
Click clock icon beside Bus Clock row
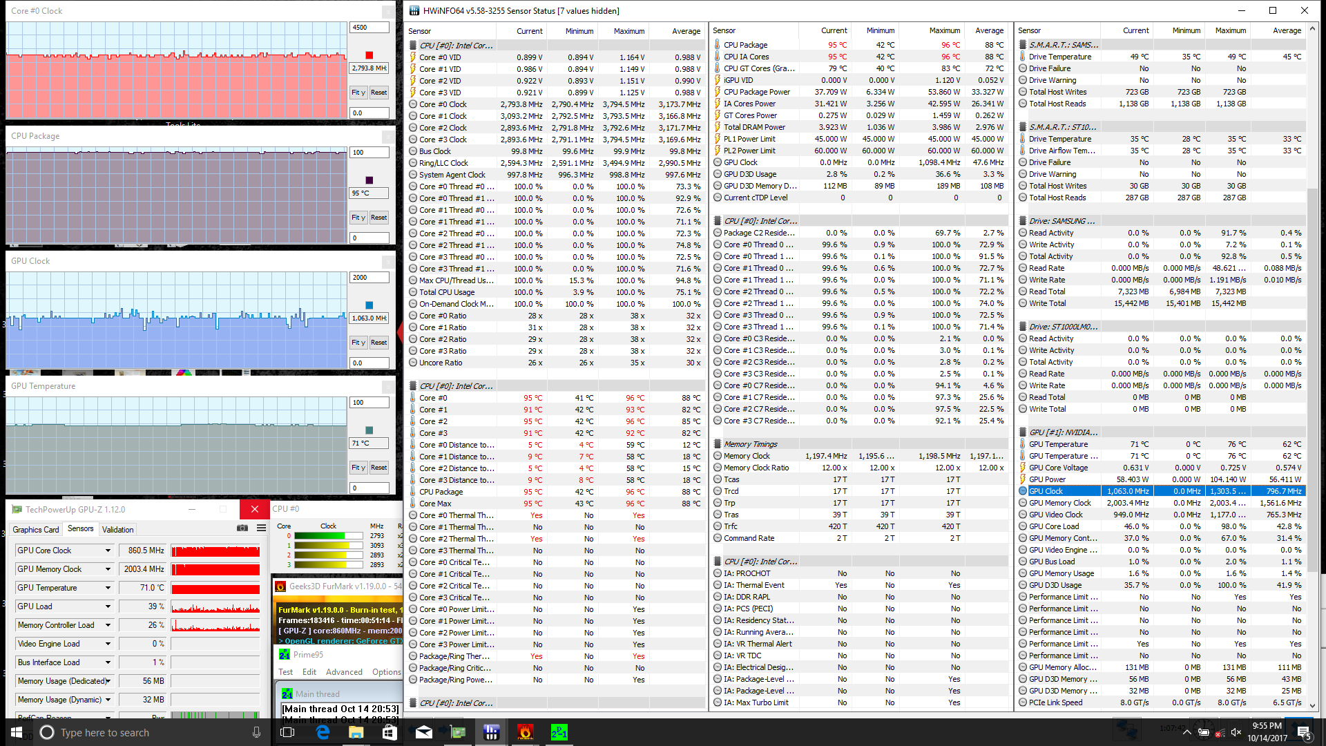[x=413, y=151]
